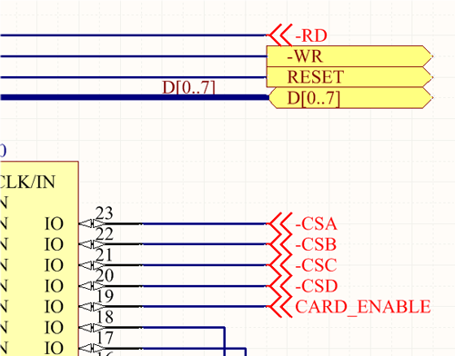
Task: Select pin 19 IO arrow
Action: click(x=90, y=307)
